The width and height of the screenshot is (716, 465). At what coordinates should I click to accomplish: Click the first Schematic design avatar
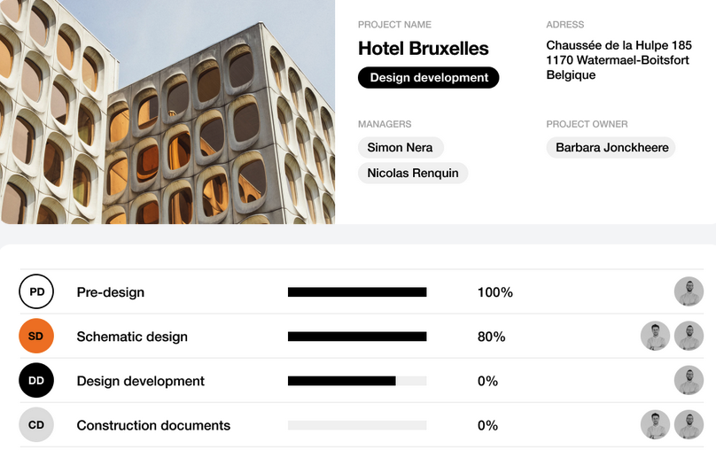point(656,336)
